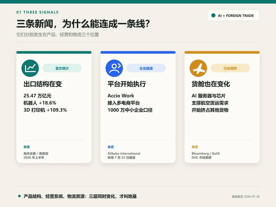Click the 数据截至 2026-07-30 note
Viewport: 276px width, 207px height.
point(246,197)
